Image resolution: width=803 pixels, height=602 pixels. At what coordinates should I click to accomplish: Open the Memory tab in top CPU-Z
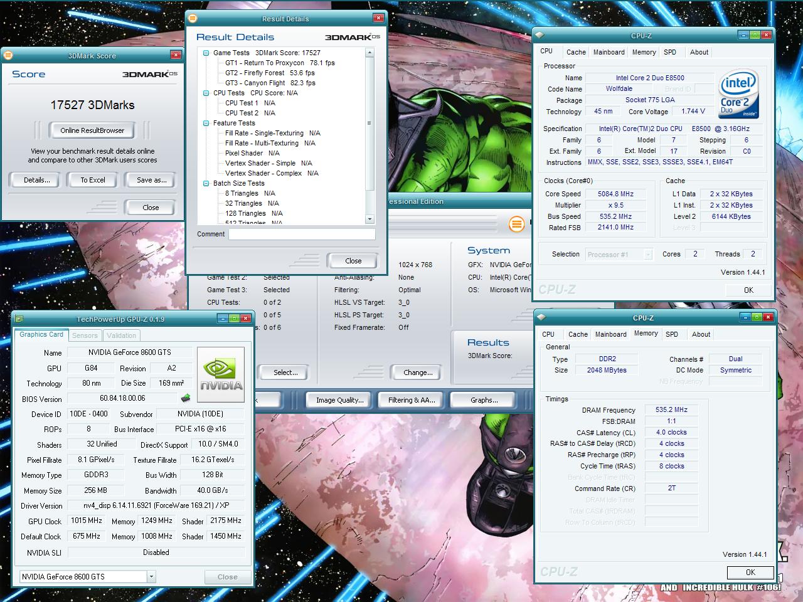(x=644, y=53)
